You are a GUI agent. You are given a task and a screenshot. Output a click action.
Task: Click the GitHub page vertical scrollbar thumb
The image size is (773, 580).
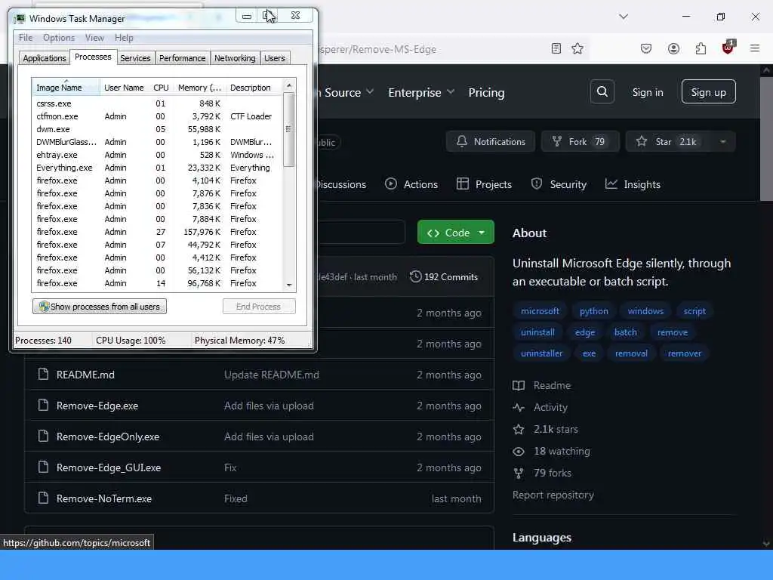tap(766, 138)
